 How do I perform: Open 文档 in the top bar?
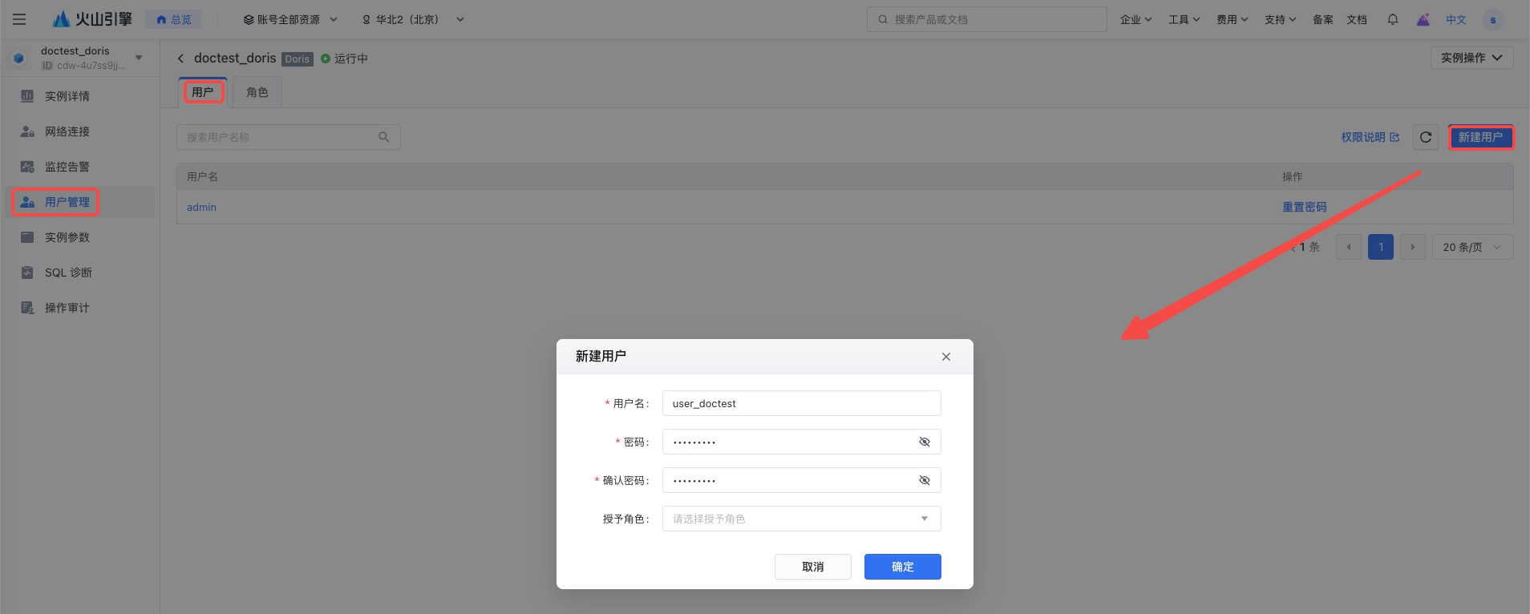click(x=1357, y=19)
